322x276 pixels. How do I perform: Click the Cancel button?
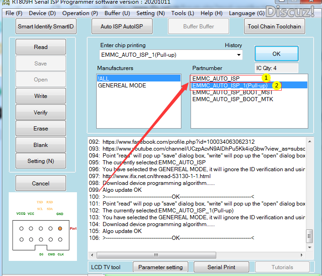pyautogui.click(x=41, y=184)
